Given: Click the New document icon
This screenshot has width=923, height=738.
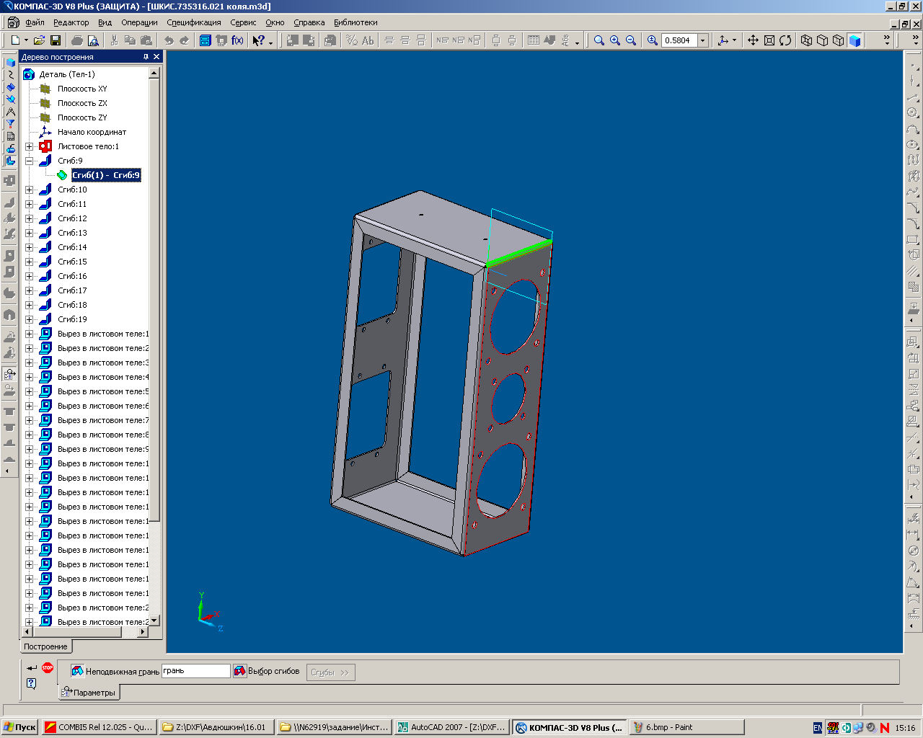Looking at the screenshot, I should point(14,40).
